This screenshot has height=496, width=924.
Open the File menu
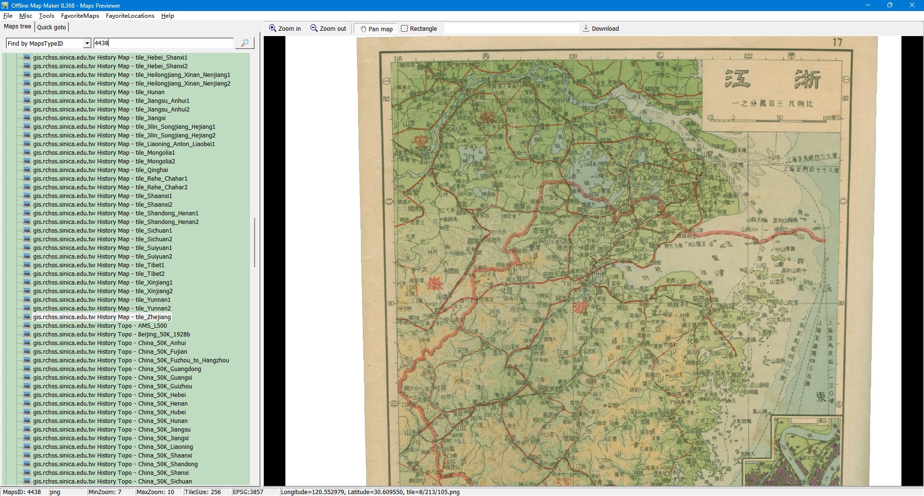[x=8, y=16]
